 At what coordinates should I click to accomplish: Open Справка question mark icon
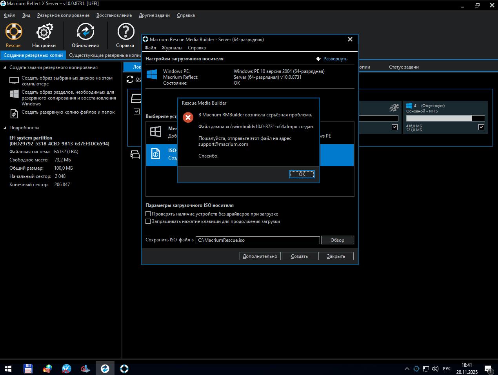pos(125,32)
